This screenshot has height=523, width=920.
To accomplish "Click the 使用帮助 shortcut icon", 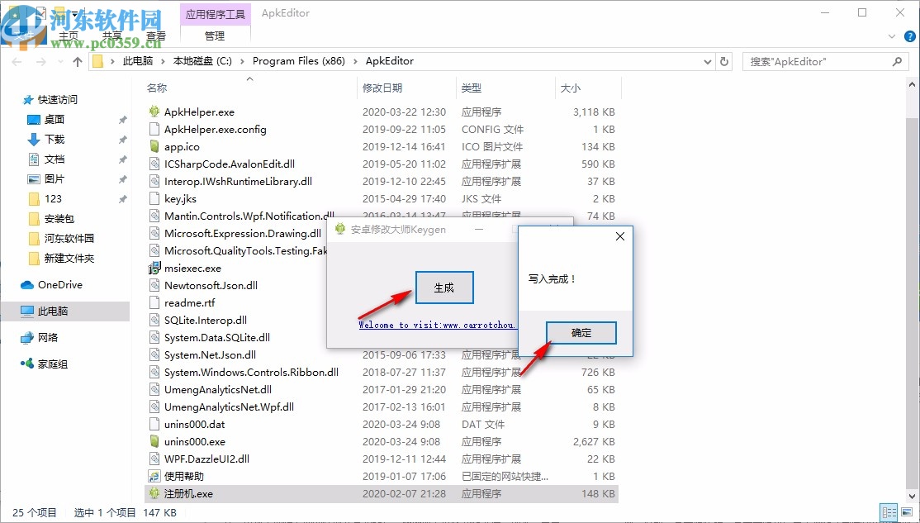I will [x=154, y=476].
